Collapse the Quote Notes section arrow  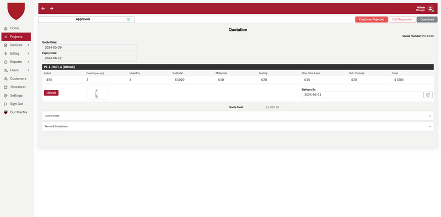[x=430, y=116]
